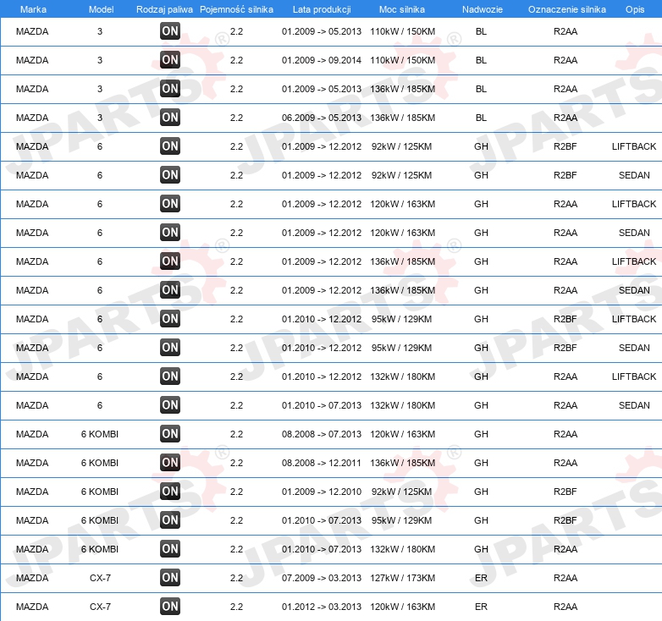Viewport: 662px width, 621px height.
Task: Click CX-7 model in the 01.2012 row
Action: click(x=100, y=607)
